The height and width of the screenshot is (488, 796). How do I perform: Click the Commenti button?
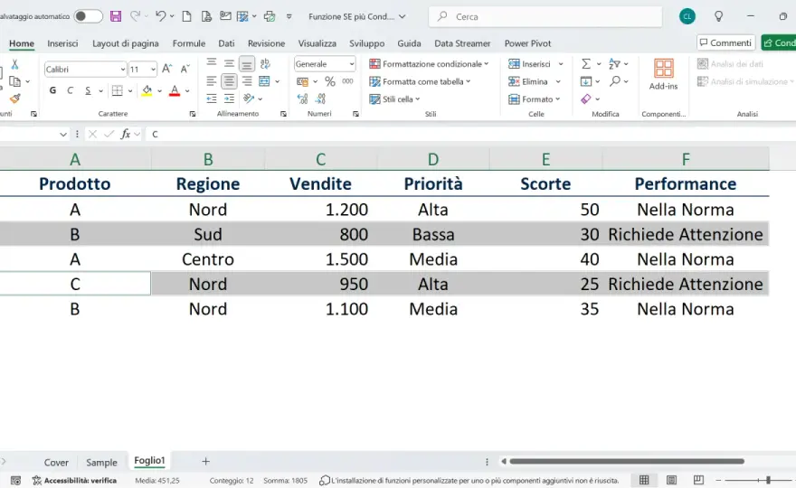tap(725, 42)
